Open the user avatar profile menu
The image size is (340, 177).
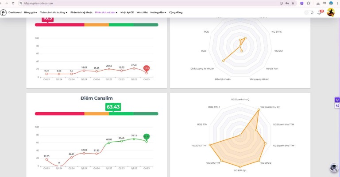click(x=330, y=12)
